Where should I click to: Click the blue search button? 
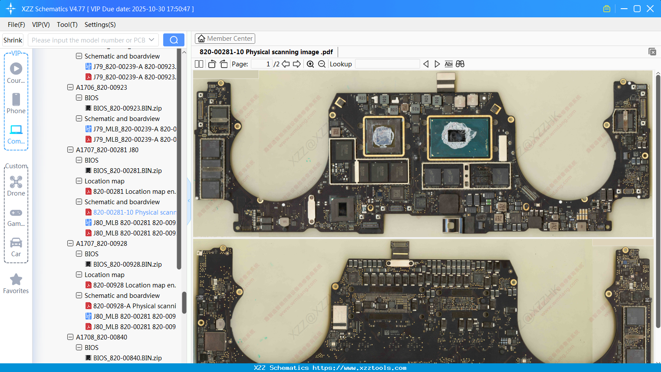coord(174,40)
